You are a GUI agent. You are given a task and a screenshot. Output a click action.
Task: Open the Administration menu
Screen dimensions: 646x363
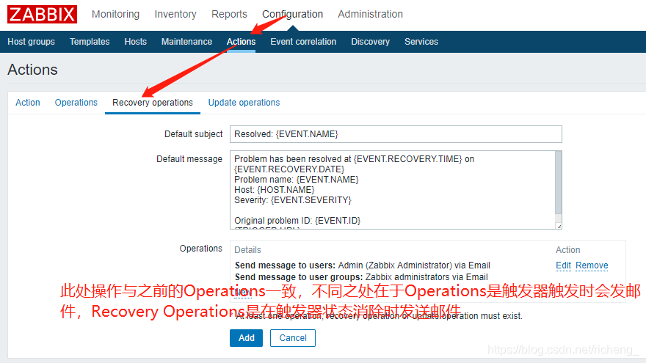click(x=371, y=14)
